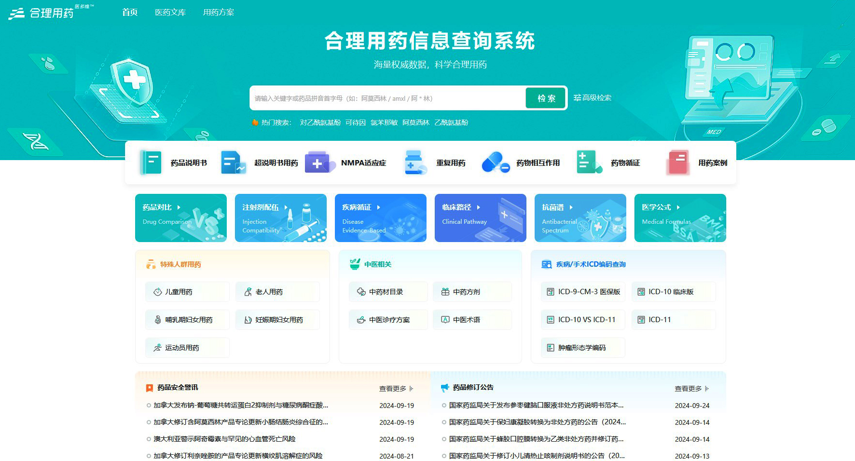Click the 中药方剂 icon
This screenshot has height=461, width=855.
click(445, 292)
